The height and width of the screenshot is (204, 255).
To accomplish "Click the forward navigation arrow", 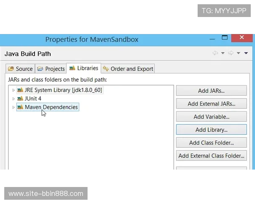I will tap(231, 53).
